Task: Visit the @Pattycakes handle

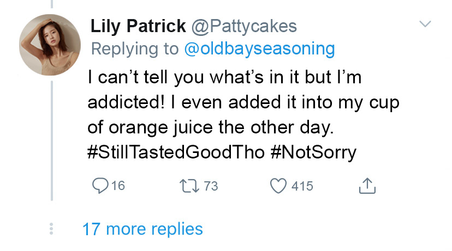Action: pos(244,27)
